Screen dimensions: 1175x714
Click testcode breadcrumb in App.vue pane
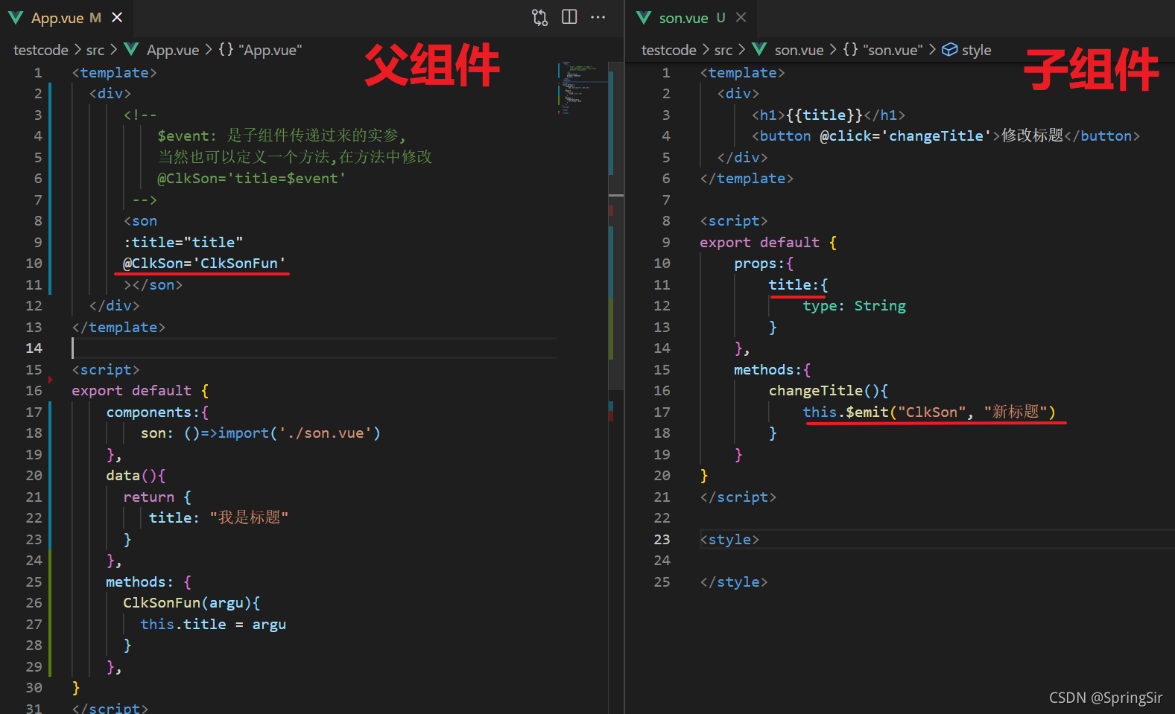coord(41,50)
